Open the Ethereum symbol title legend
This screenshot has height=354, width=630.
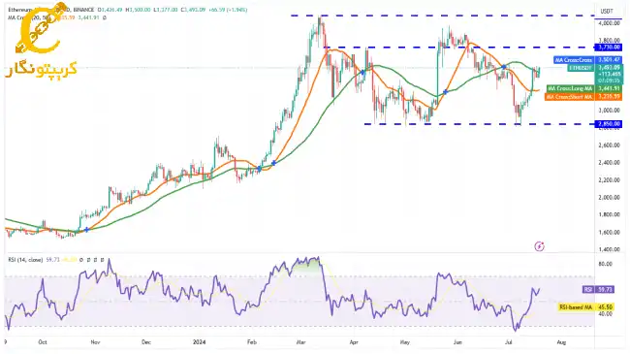click(x=51, y=10)
